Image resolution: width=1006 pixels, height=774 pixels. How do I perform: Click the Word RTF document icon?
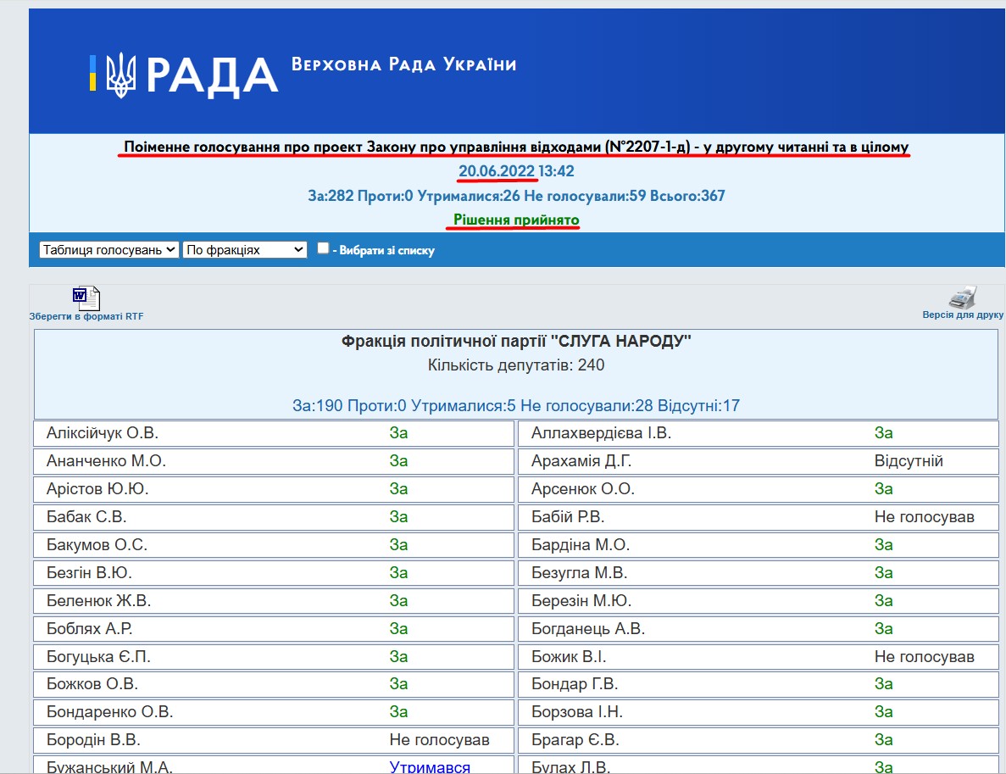(86, 298)
